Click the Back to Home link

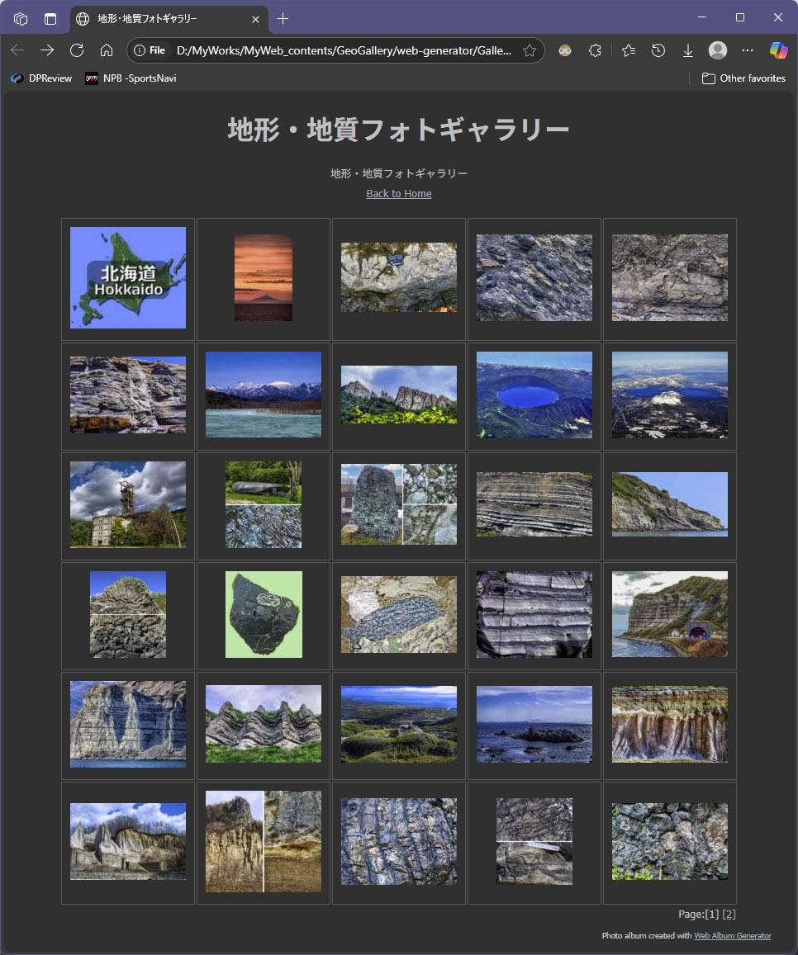click(399, 194)
